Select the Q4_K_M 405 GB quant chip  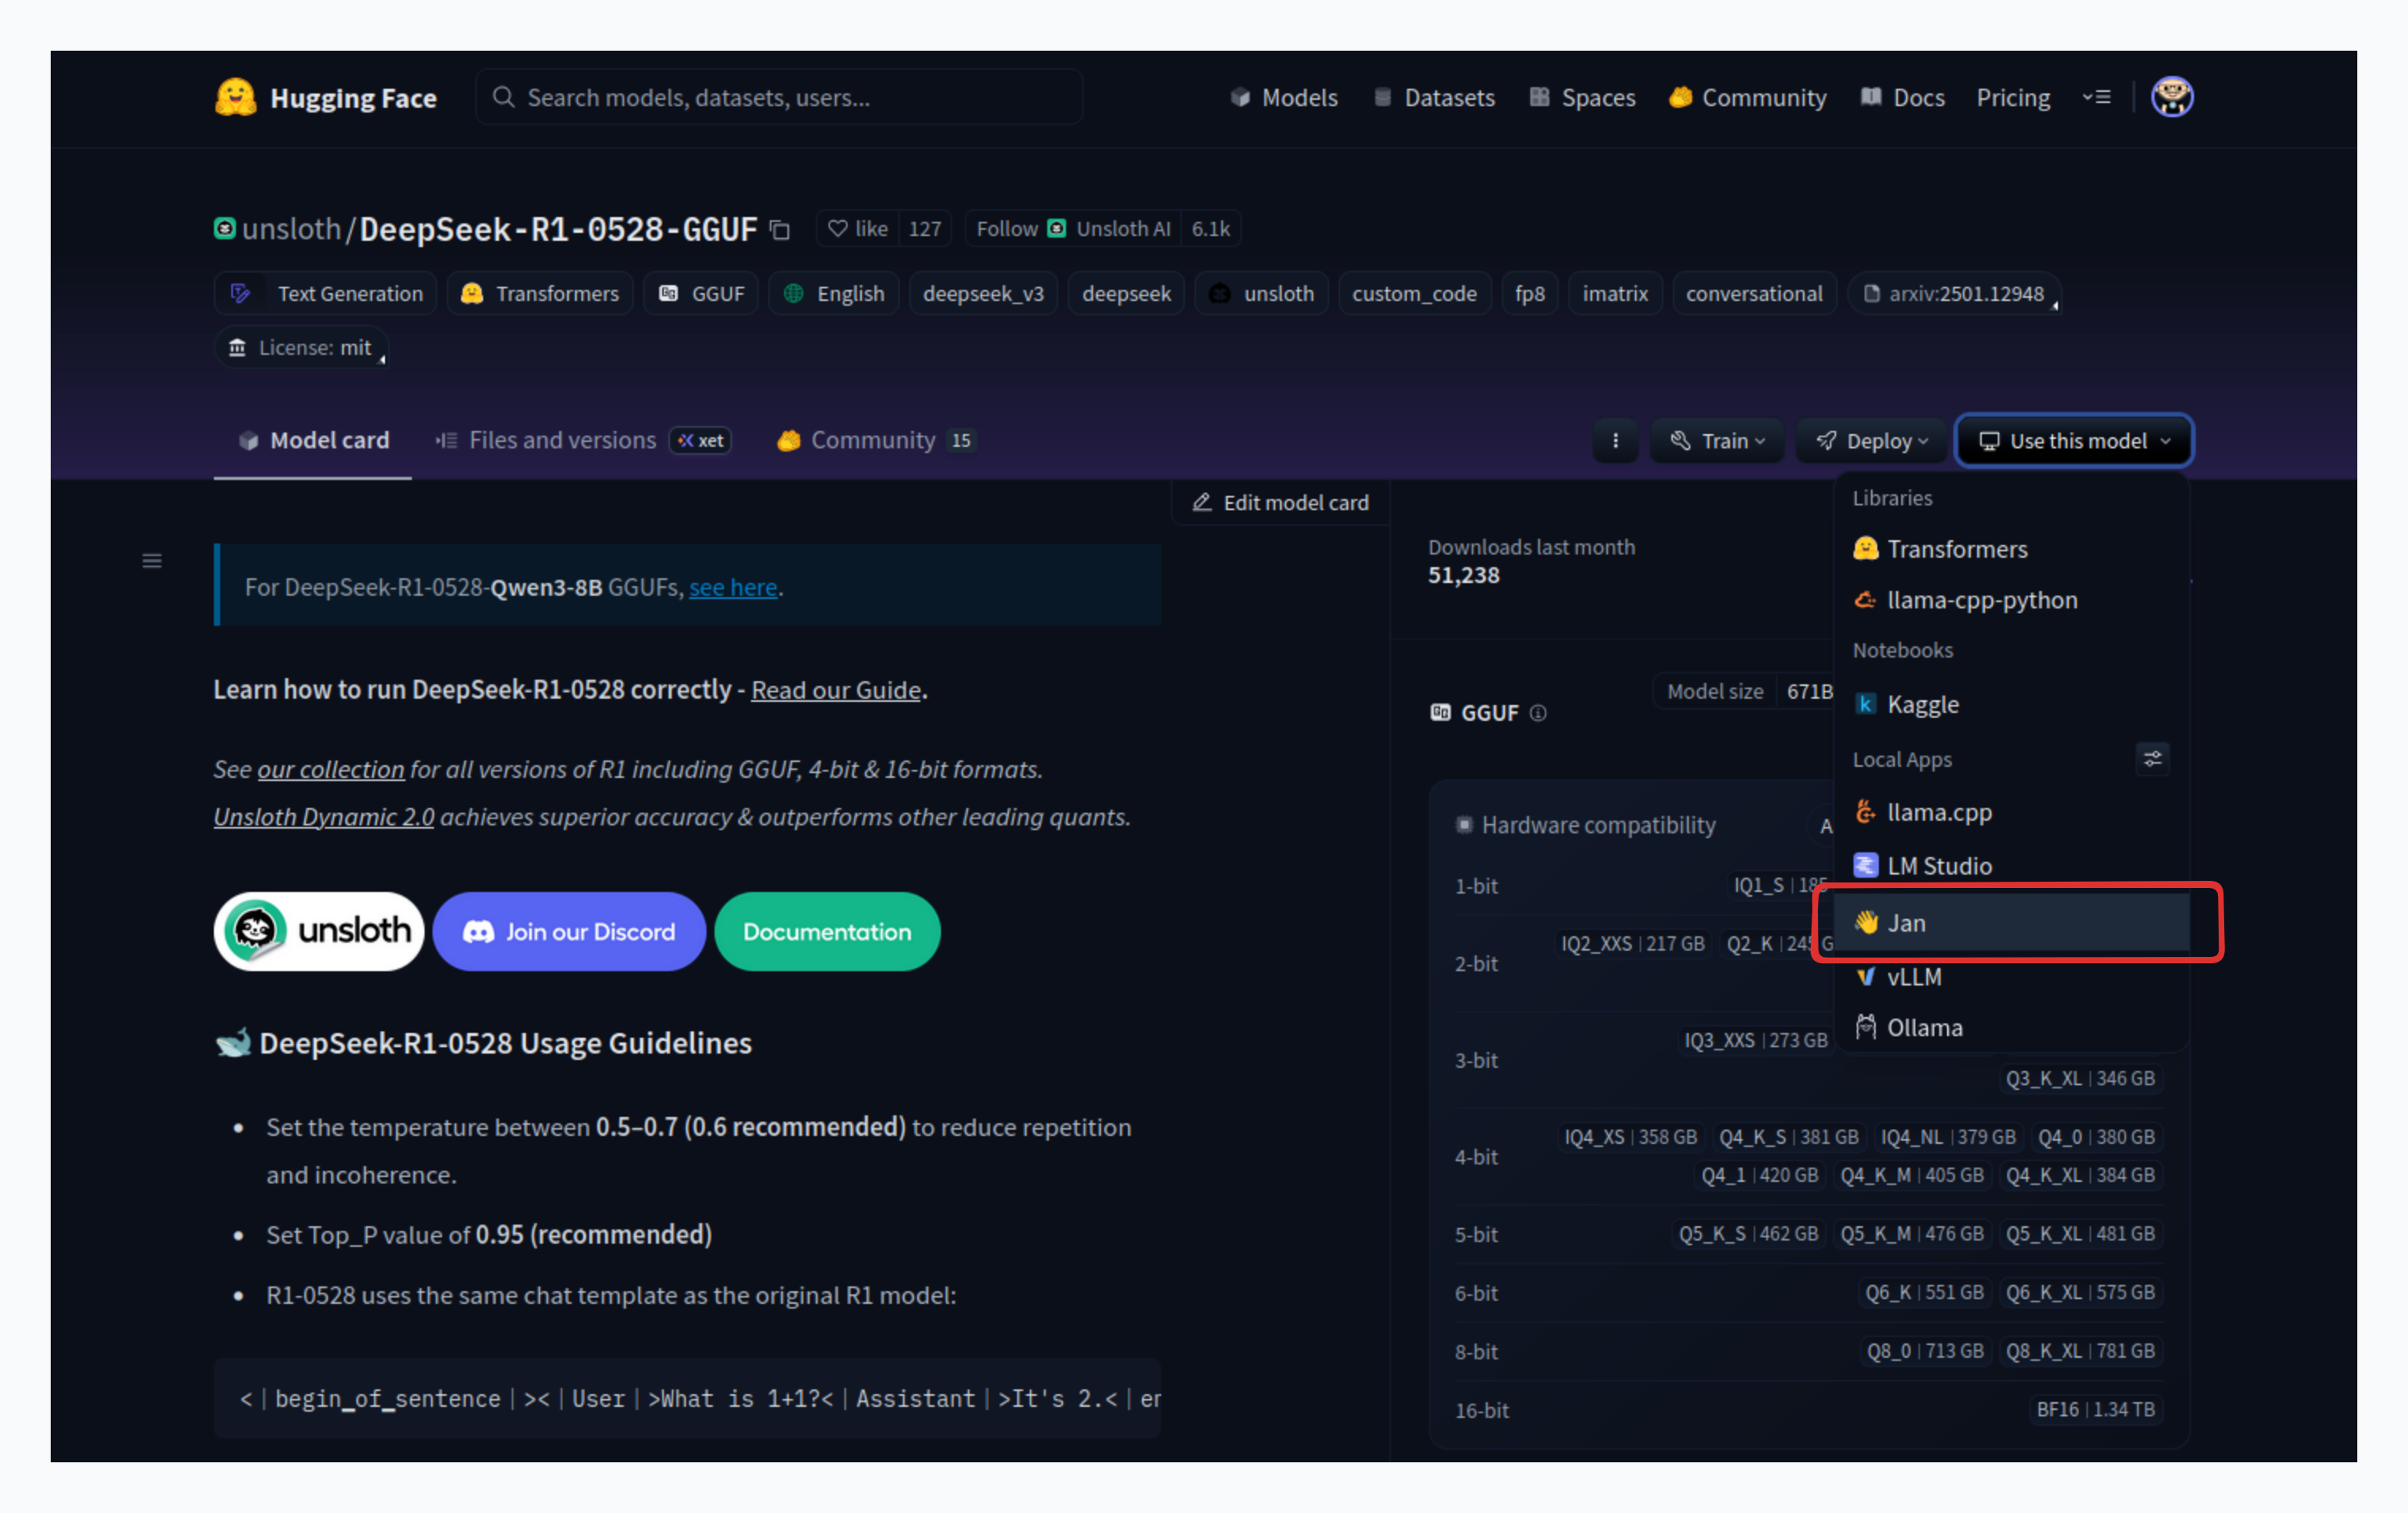tap(1911, 1176)
